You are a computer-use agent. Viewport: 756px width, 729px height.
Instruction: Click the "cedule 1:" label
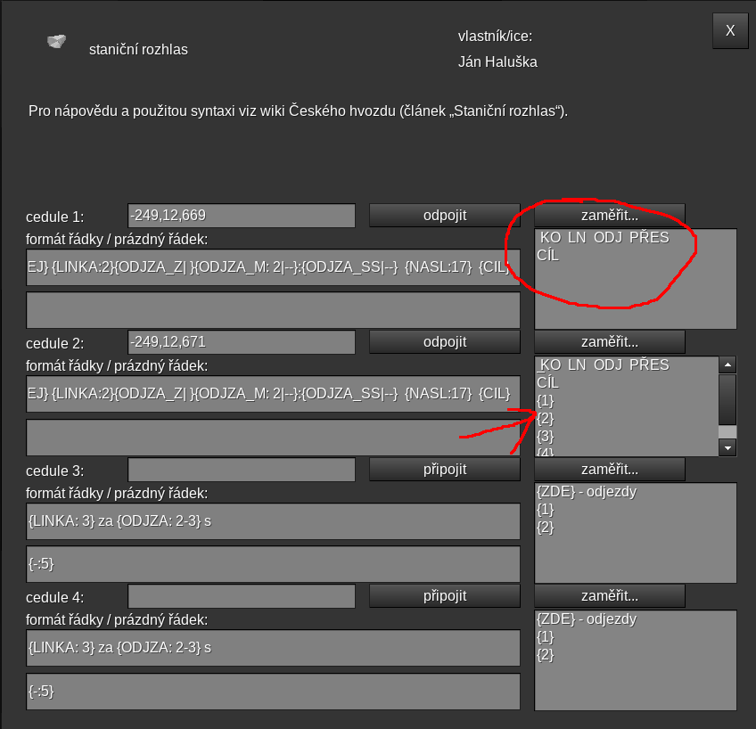(55, 217)
